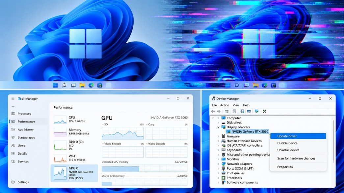Expand the Disk drives node chevron
344x193 pixels.
(218, 123)
